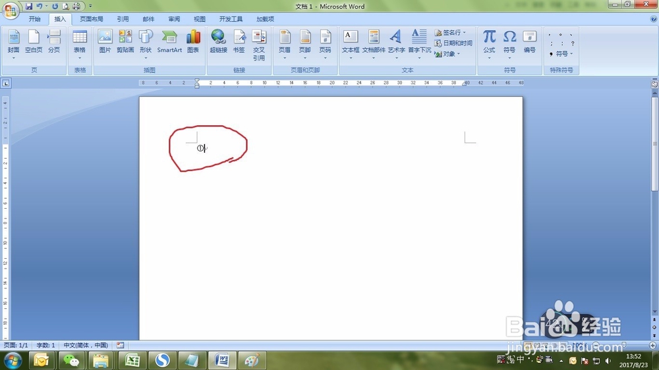
Task: Open the 视图 tab
Action: click(x=200, y=19)
